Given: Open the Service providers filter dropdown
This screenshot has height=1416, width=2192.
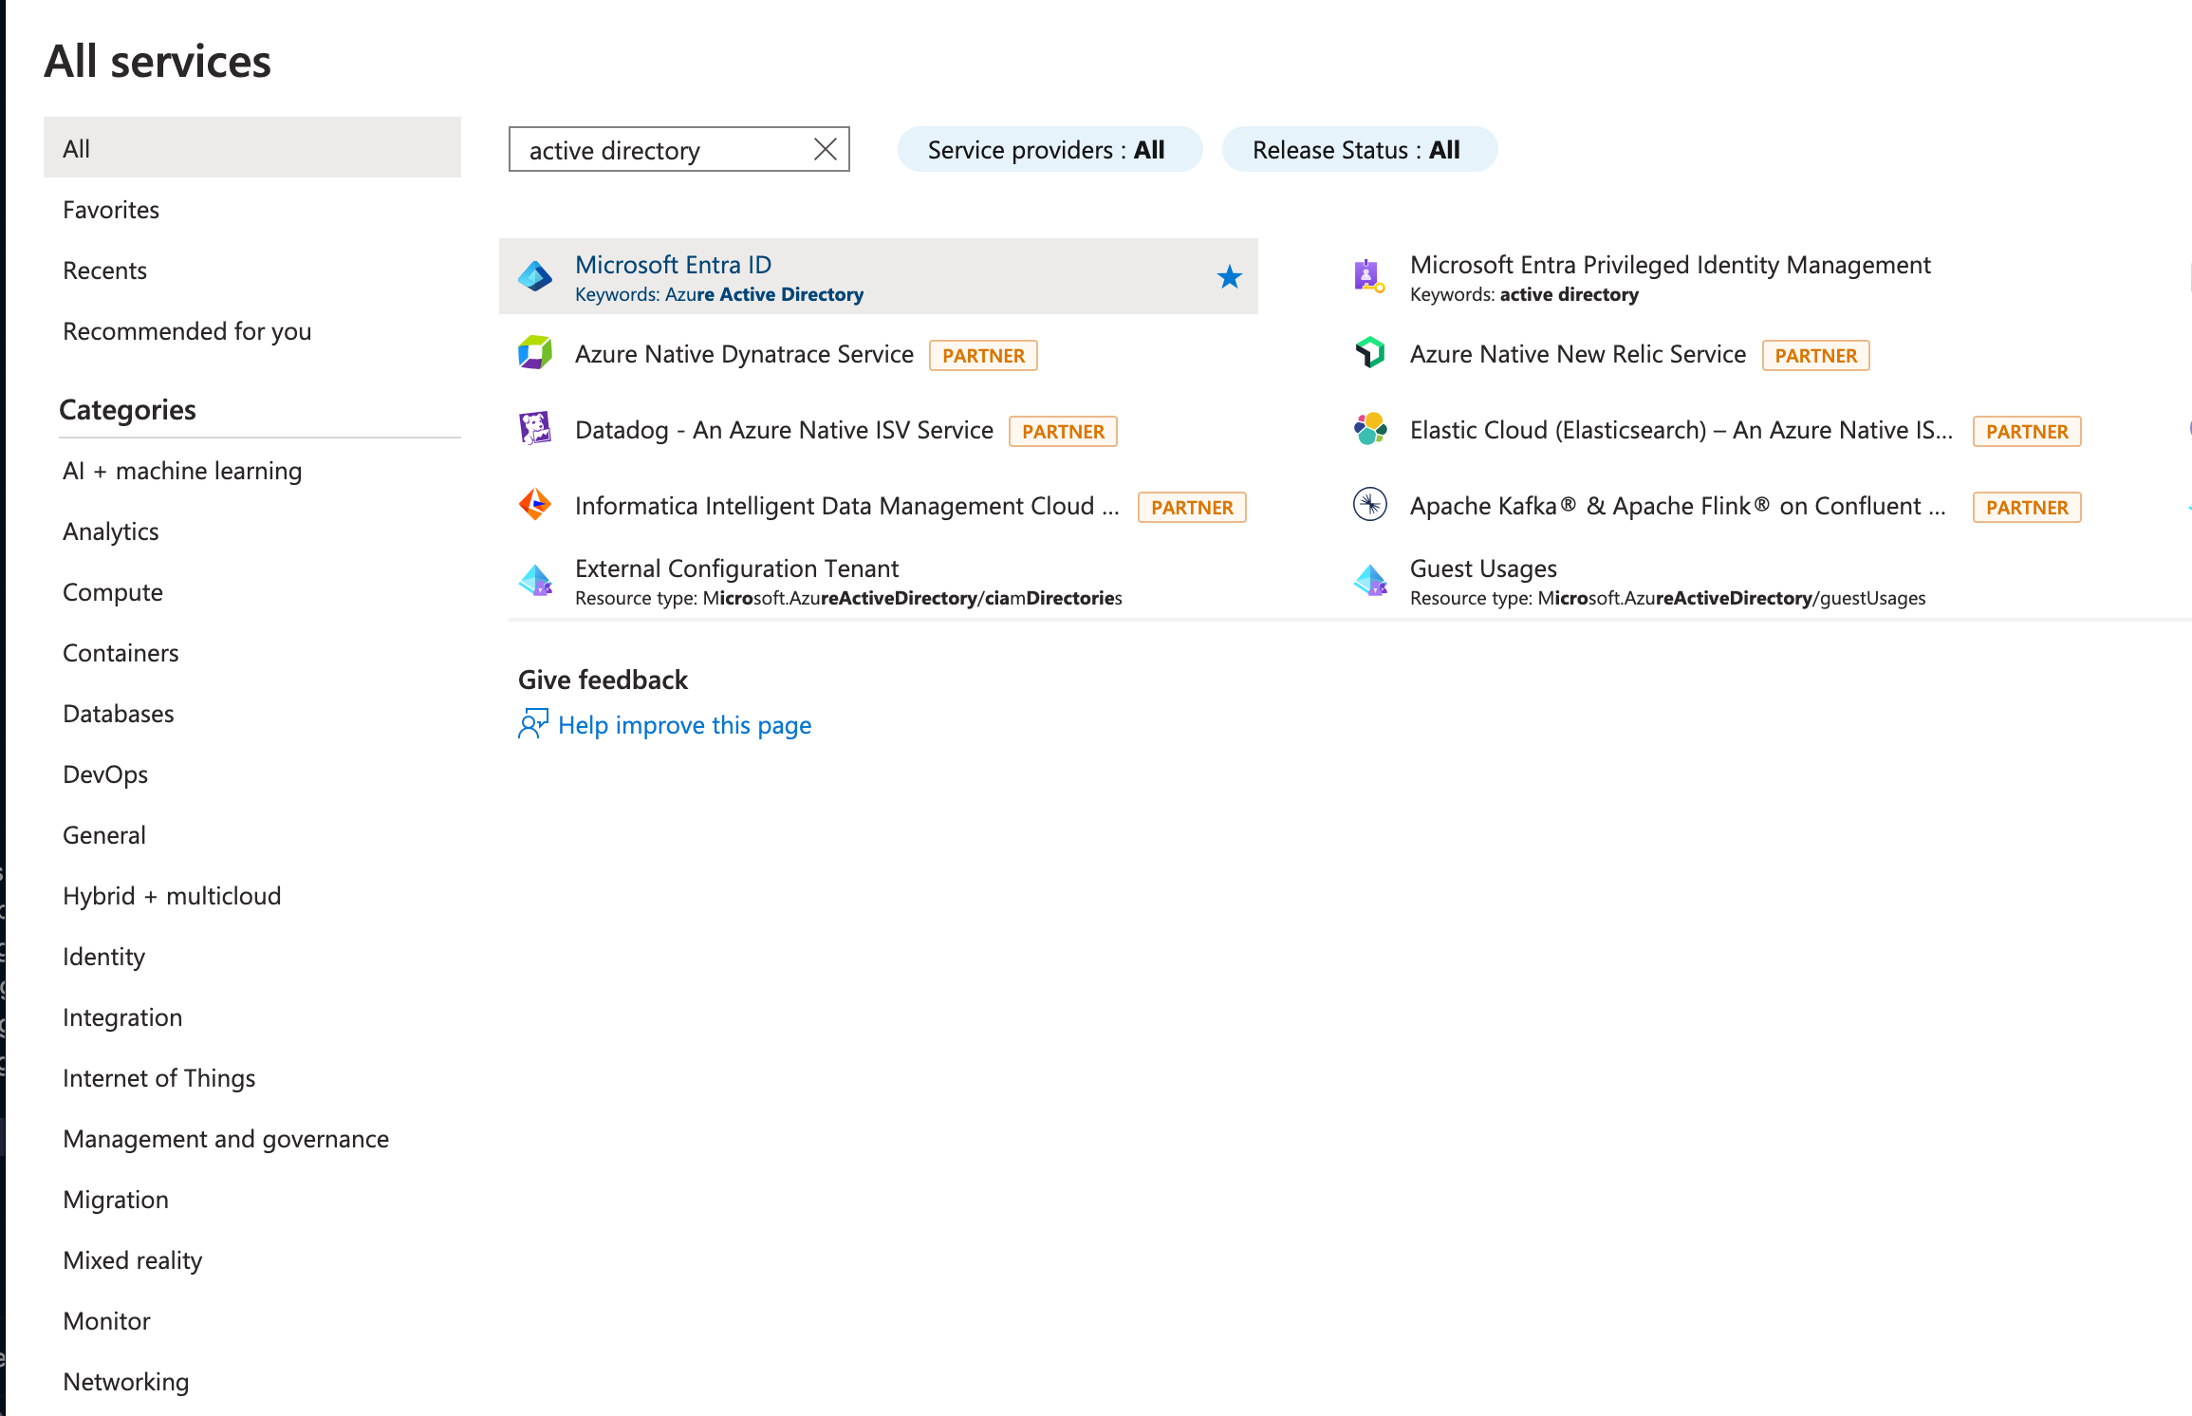Looking at the screenshot, I should tap(1049, 150).
